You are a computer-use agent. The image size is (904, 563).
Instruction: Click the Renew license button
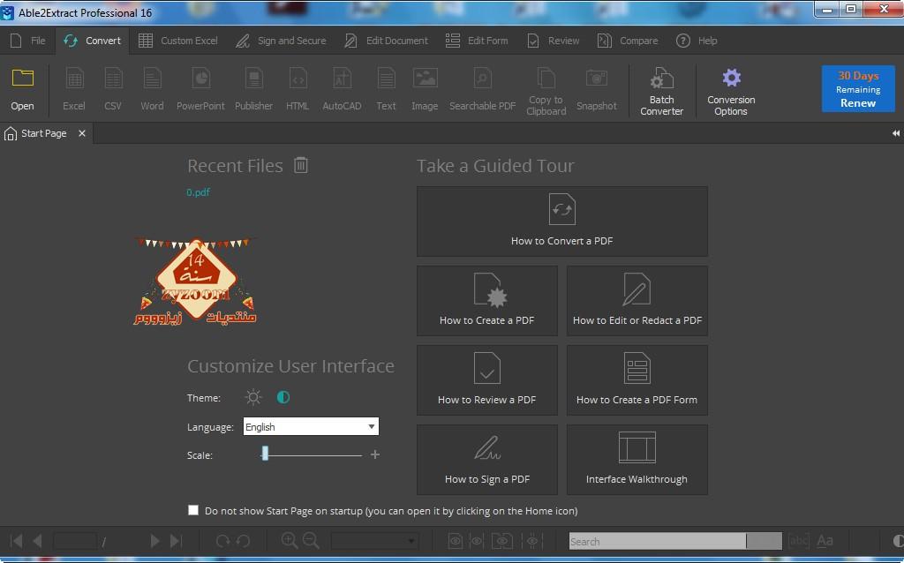coord(858,103)
